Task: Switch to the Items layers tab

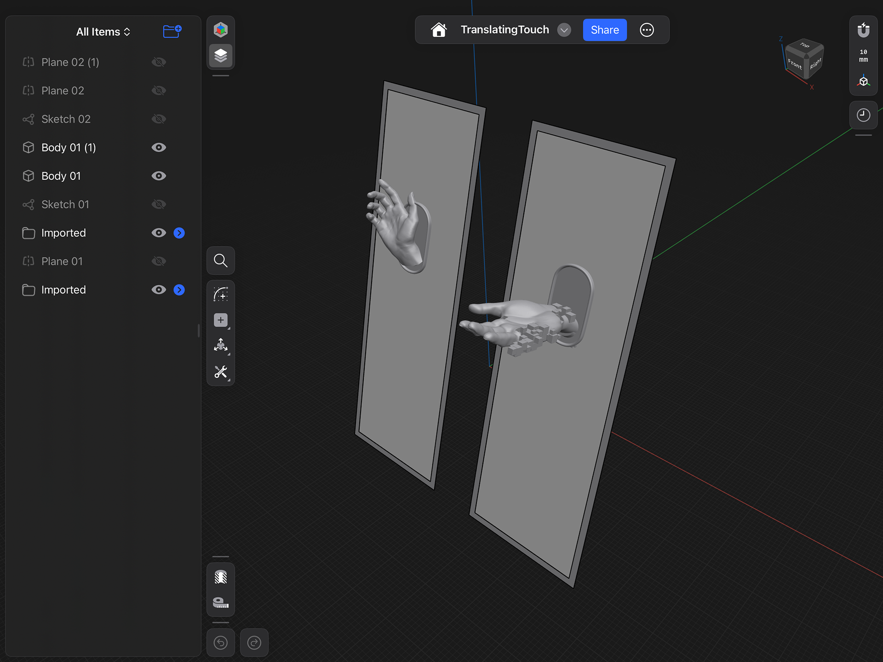Action: (221, 56)
